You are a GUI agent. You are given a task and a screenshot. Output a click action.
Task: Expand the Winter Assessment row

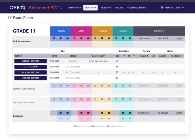pyautogui.click(x=24, y=89)
